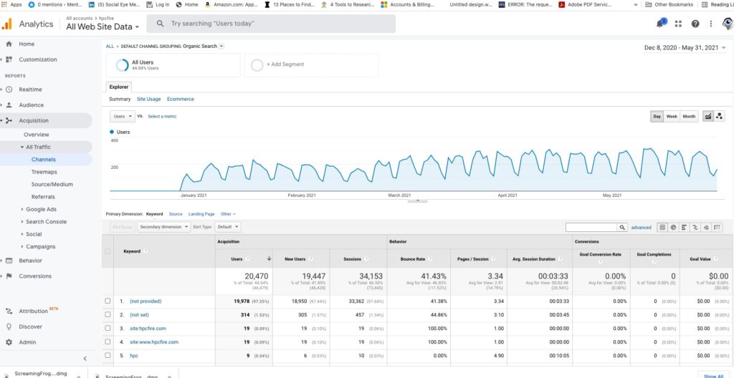This screenshot has width=734, height=378.
Task: Open the Secondary dimension dropdown
Action: [164, 227]
